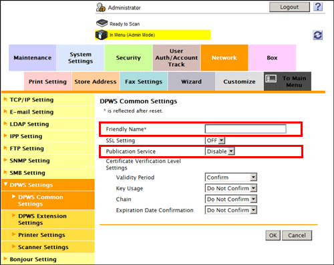Expand the TCP/IP Setting arrow
Screen dimensions: 334x265
(x=5, y=99)
